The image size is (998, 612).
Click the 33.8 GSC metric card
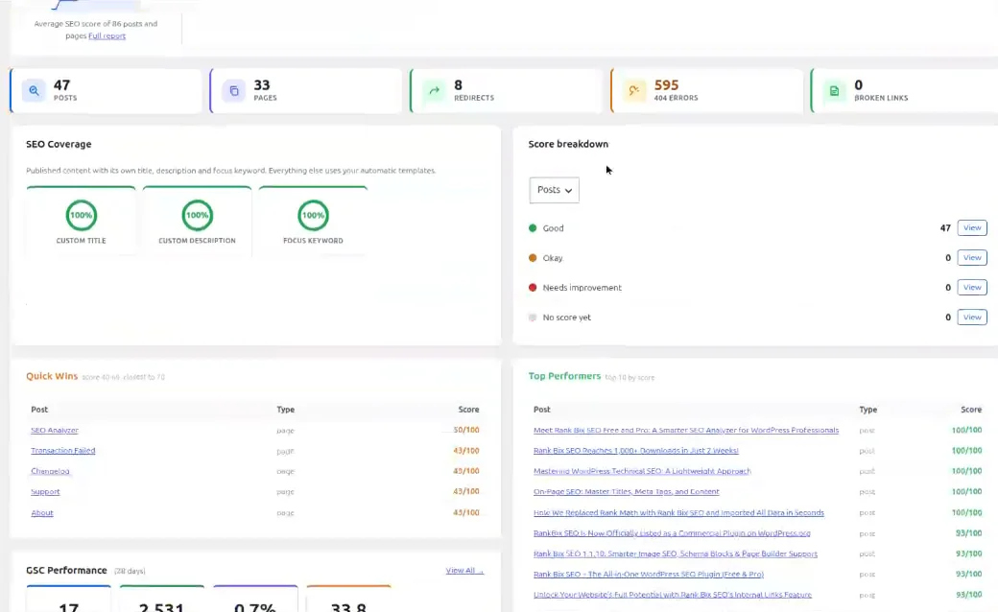pos(348,599)
